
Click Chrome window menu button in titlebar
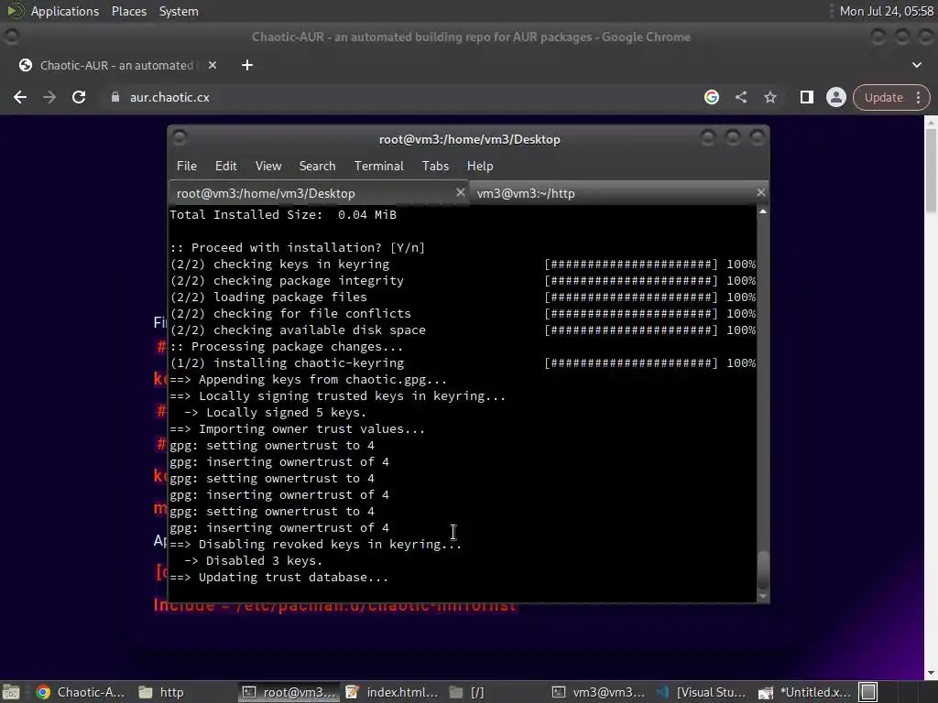[11, 37]
